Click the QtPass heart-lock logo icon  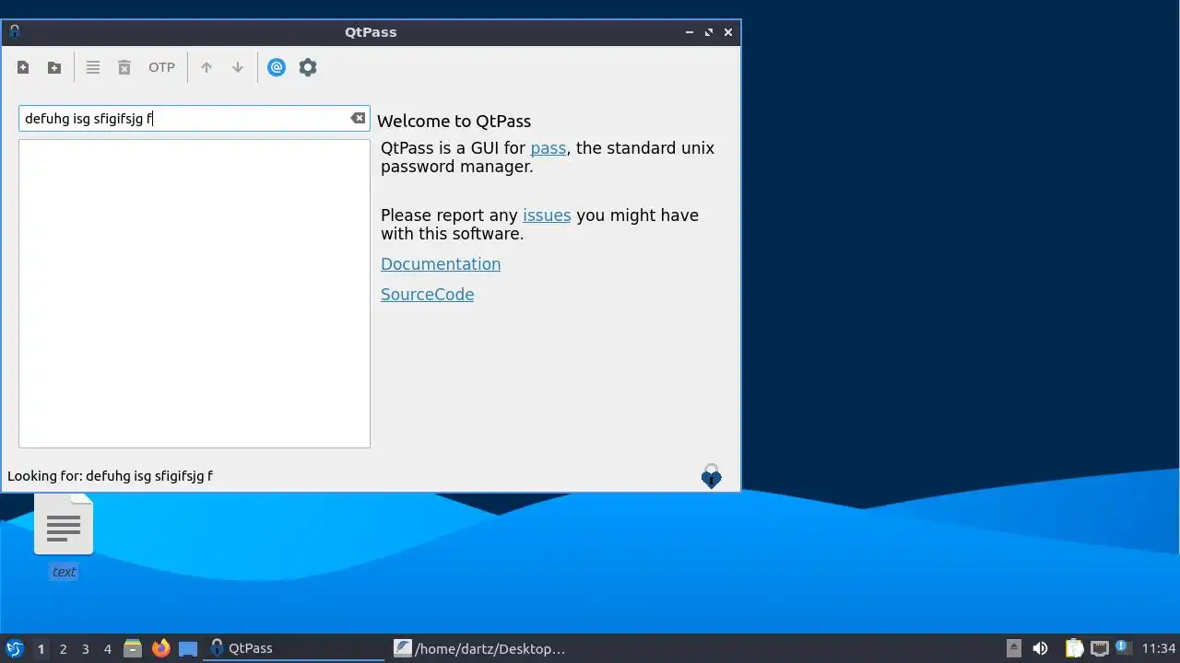coord(711,476)
